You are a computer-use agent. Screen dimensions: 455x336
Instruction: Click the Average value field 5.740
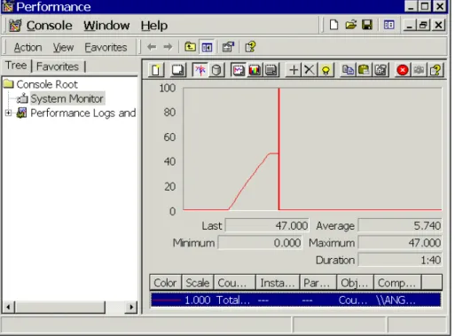(400, 226)
